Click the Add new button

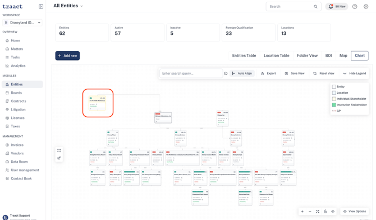tap(67, 56)
